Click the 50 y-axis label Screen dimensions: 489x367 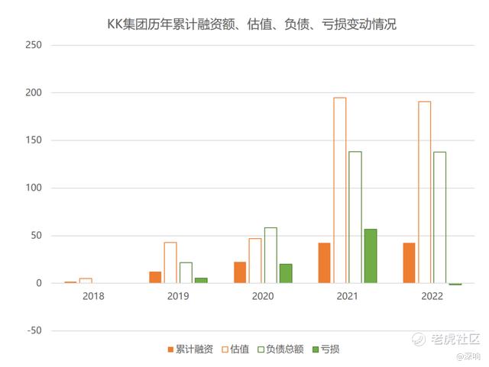(36, 236)
